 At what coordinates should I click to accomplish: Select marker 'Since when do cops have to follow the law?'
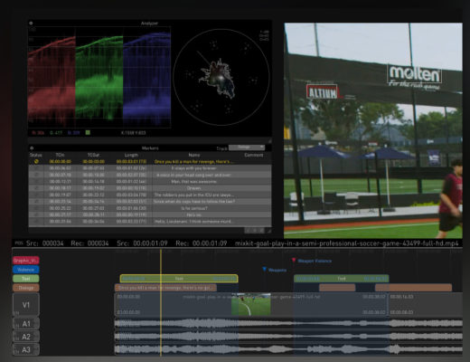click(150, 201)
